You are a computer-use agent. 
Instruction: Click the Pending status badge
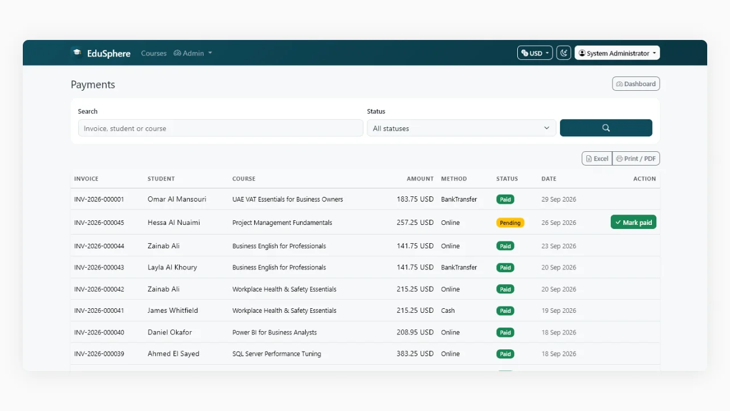pyautogui.click(x=510, y=223)
